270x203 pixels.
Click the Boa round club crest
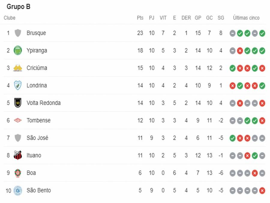(18, 173)
